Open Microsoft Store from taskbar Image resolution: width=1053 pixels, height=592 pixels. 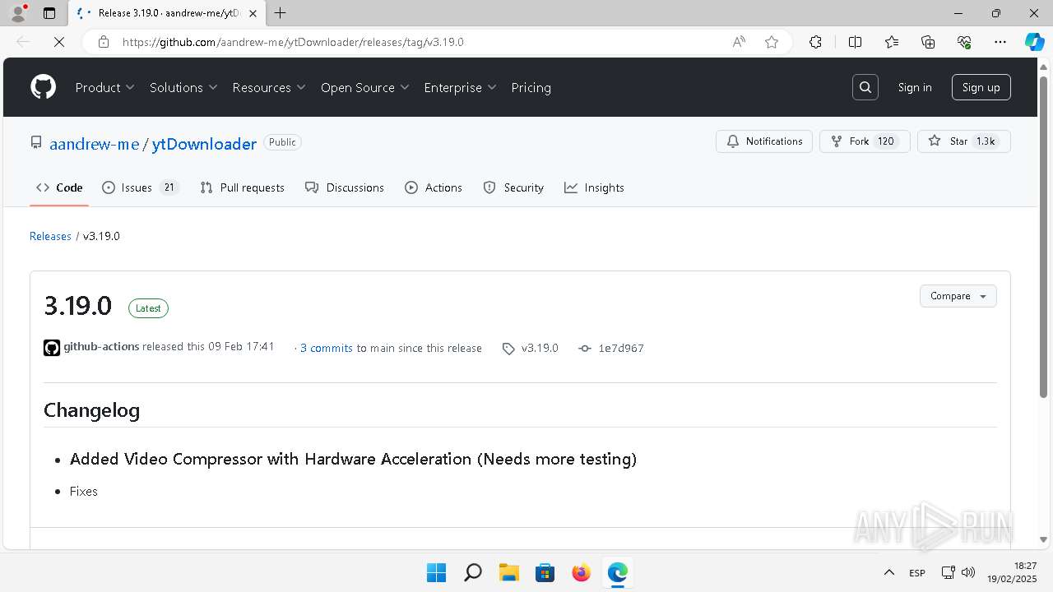point(545,572)
